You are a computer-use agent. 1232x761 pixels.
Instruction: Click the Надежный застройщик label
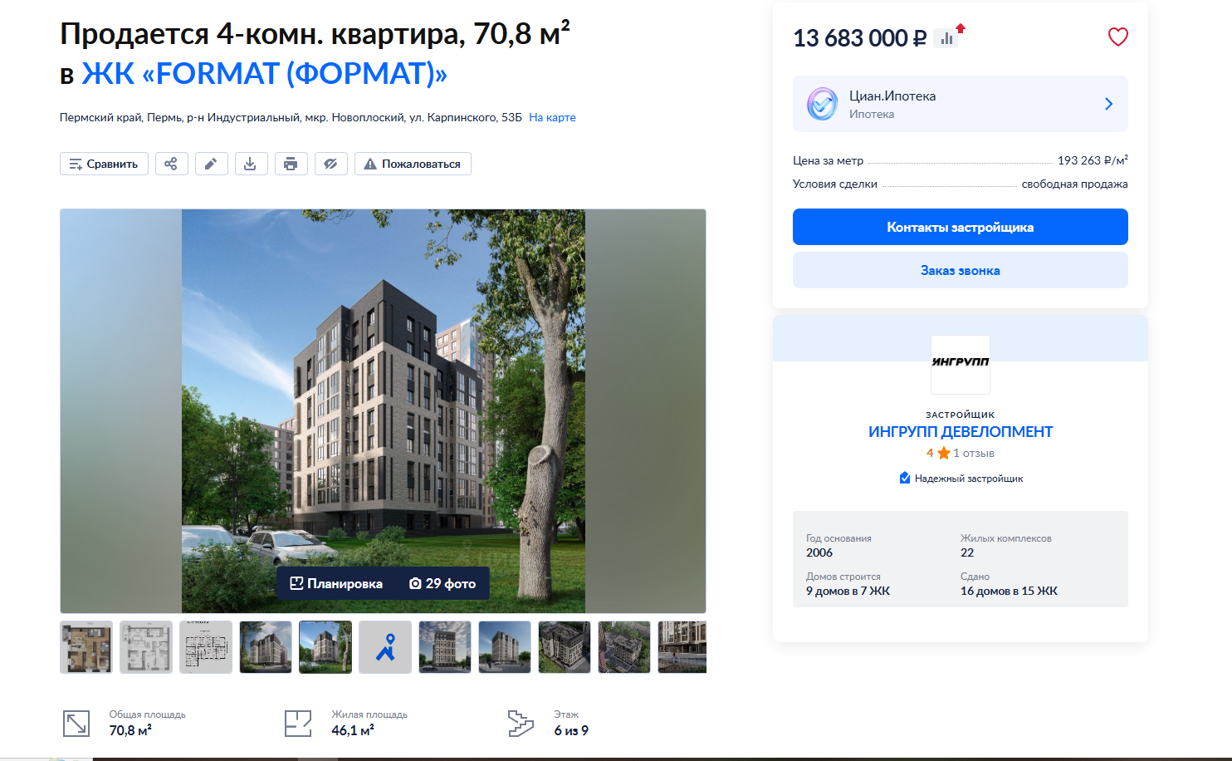coord(969,479)
